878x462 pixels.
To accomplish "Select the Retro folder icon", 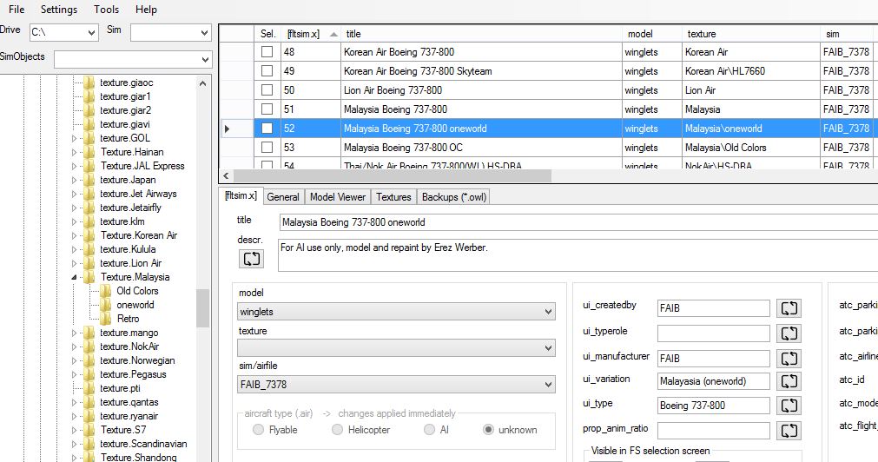I will 106,320.
